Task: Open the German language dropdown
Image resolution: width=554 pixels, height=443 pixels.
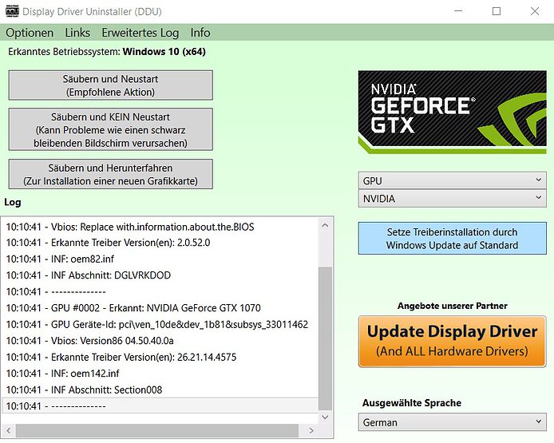Action: (452, 422)
